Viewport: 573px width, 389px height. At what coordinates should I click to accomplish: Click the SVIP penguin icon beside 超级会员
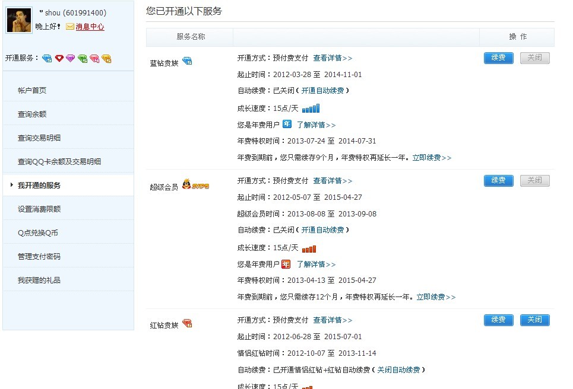[195, 184]
